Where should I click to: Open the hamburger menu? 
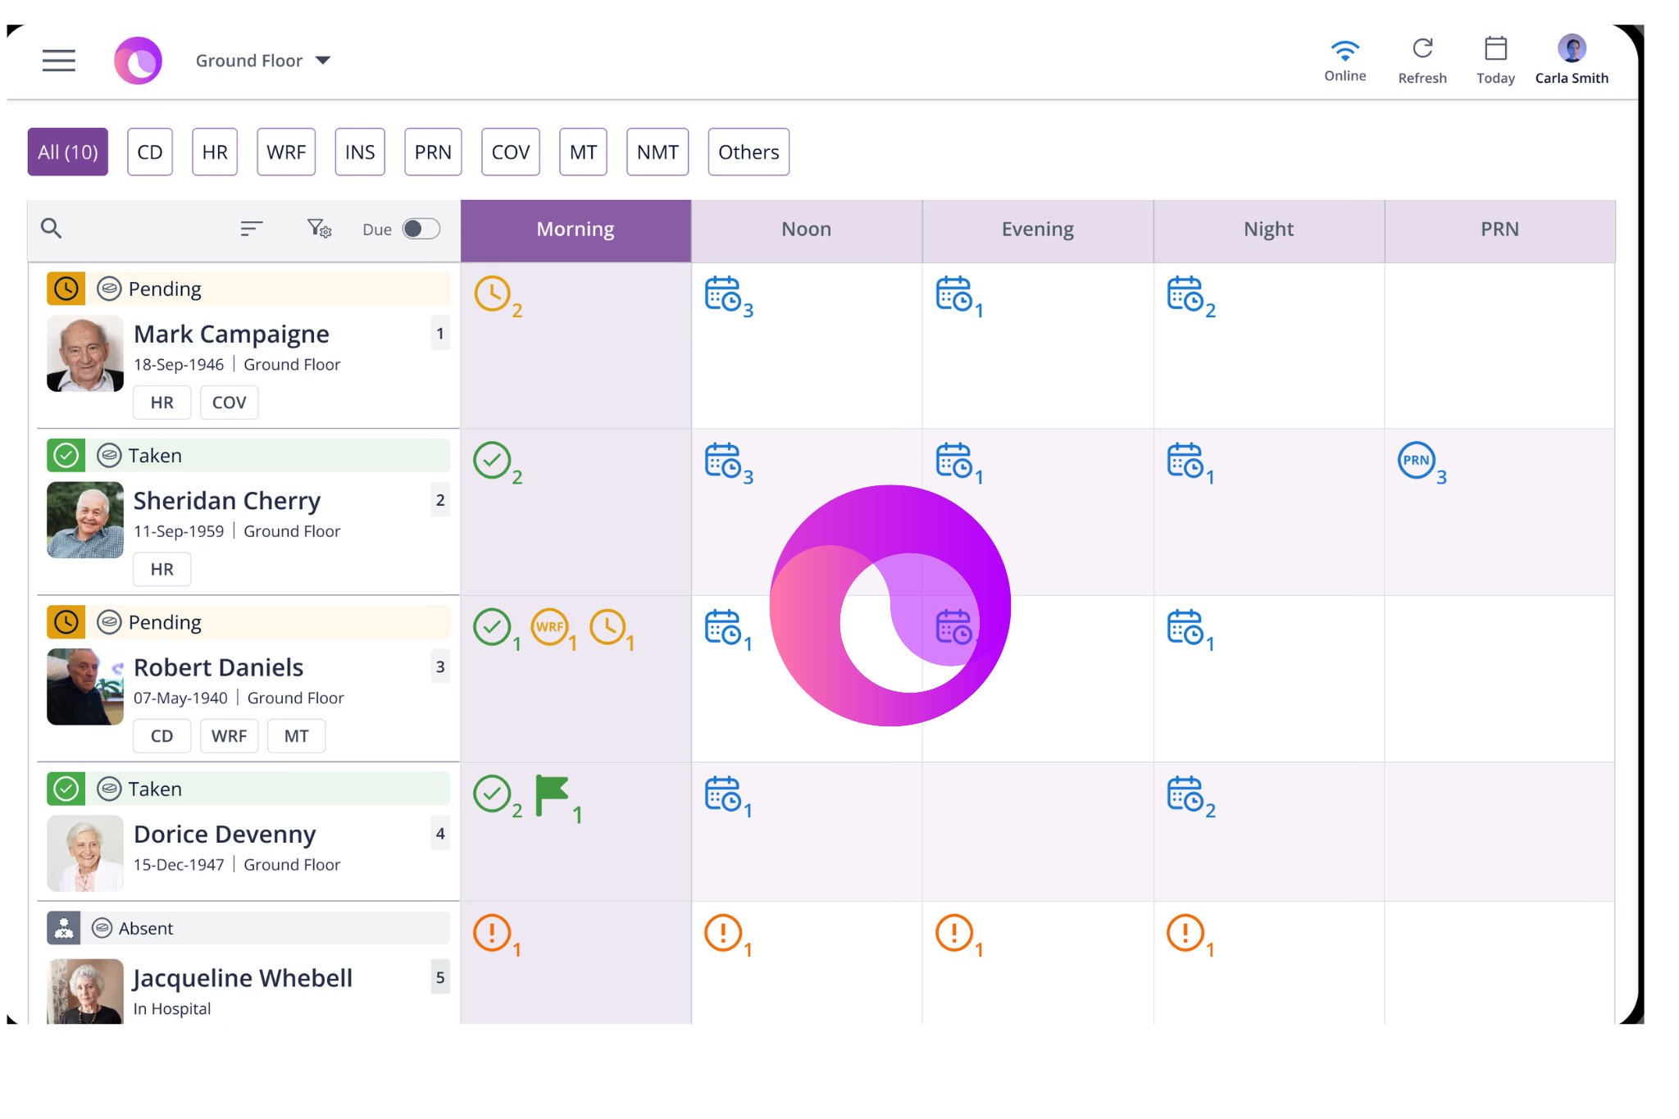[x=58, y=60]
